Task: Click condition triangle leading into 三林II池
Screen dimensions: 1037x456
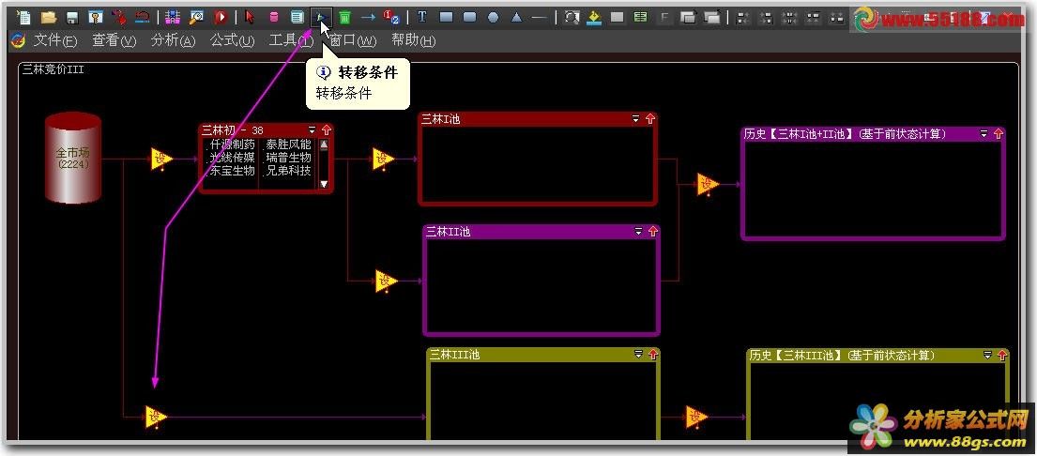Action: (x=385, y=281)
